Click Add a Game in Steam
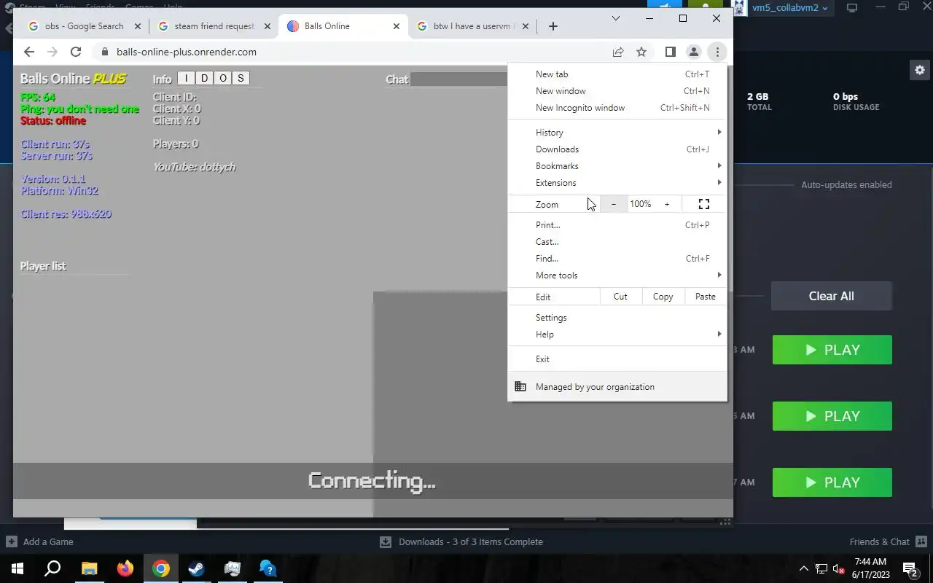This screenshot has height=583, width=933. [x=40, y=541]
